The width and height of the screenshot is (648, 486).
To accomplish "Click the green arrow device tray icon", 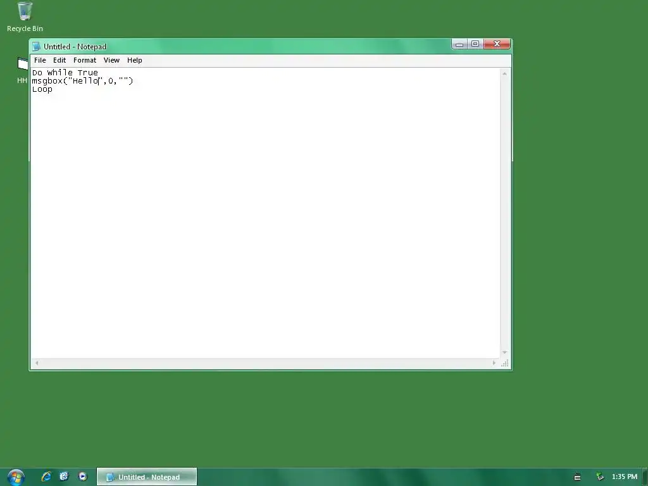I will 600,477.
